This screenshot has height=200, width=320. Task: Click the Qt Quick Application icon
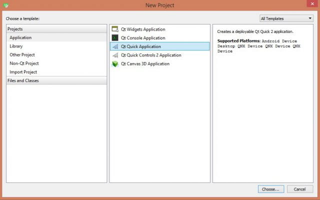click(115, 46)
